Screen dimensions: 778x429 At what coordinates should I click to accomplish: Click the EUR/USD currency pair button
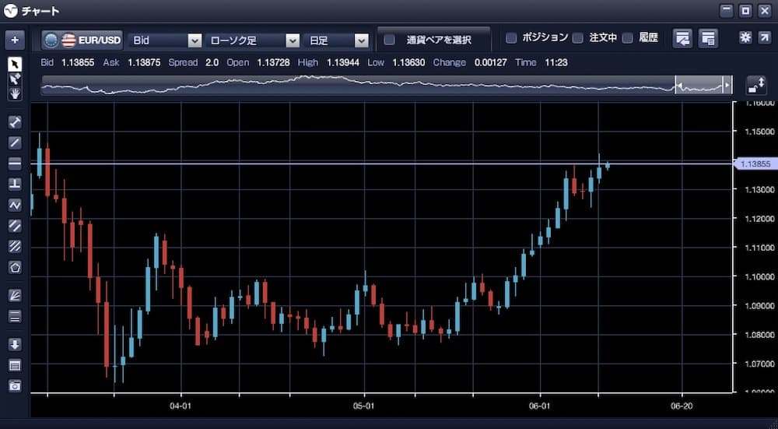[82, 40]
